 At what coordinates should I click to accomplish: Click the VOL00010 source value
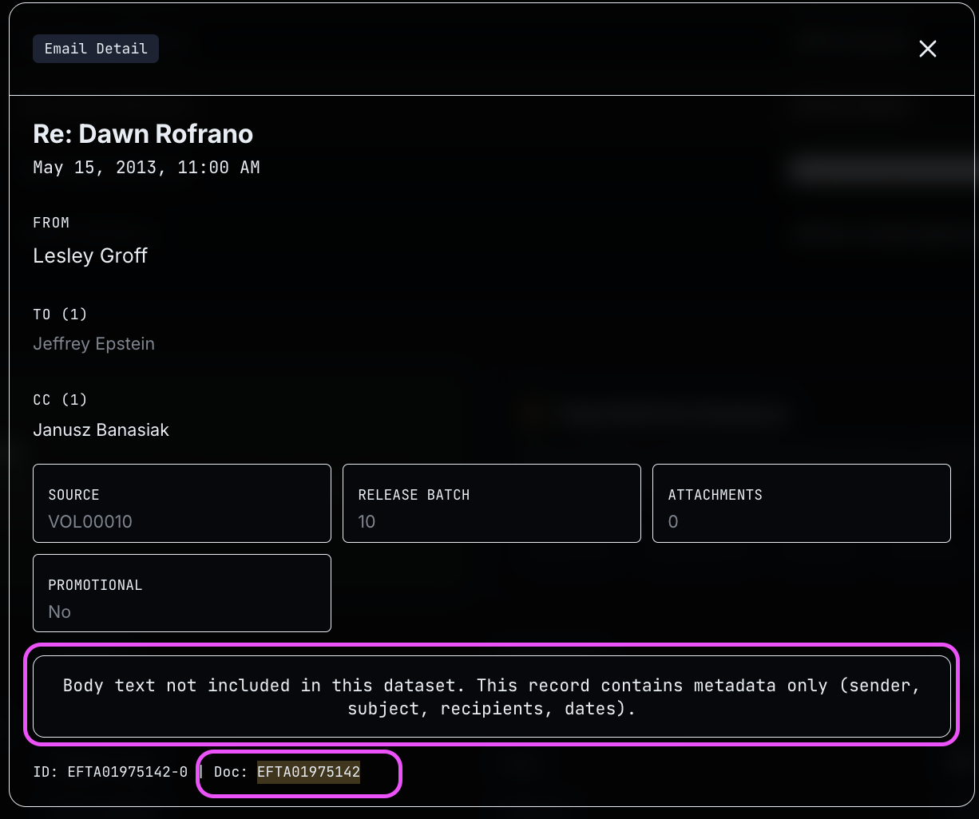90,522
